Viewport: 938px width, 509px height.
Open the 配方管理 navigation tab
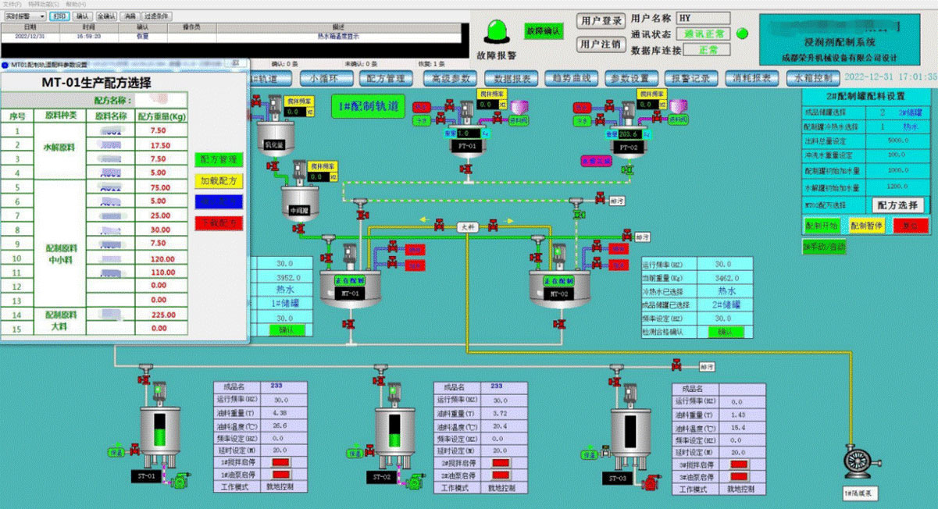[x=386, y=78]
